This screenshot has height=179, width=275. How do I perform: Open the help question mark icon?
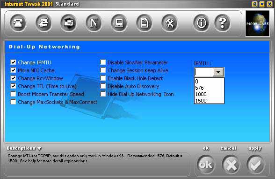point(222,23)
